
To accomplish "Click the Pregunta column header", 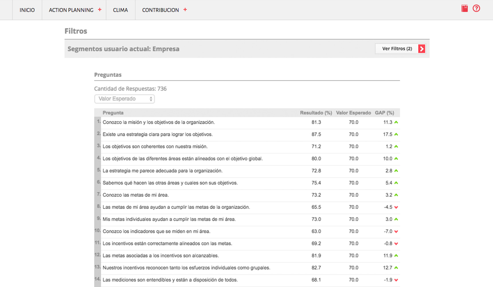I will 113,113.
